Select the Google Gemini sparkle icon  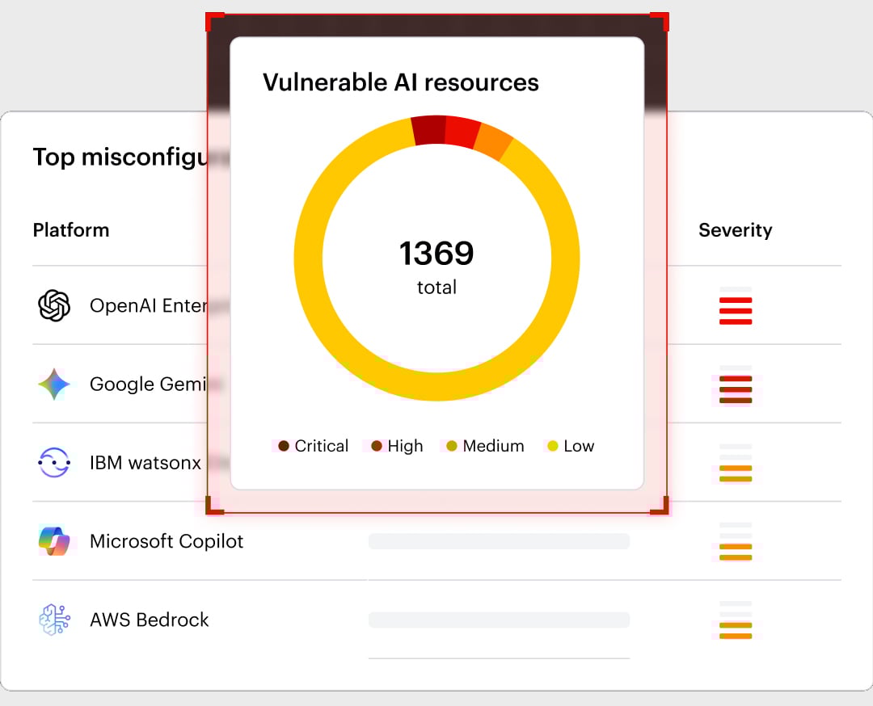[56, 384]
